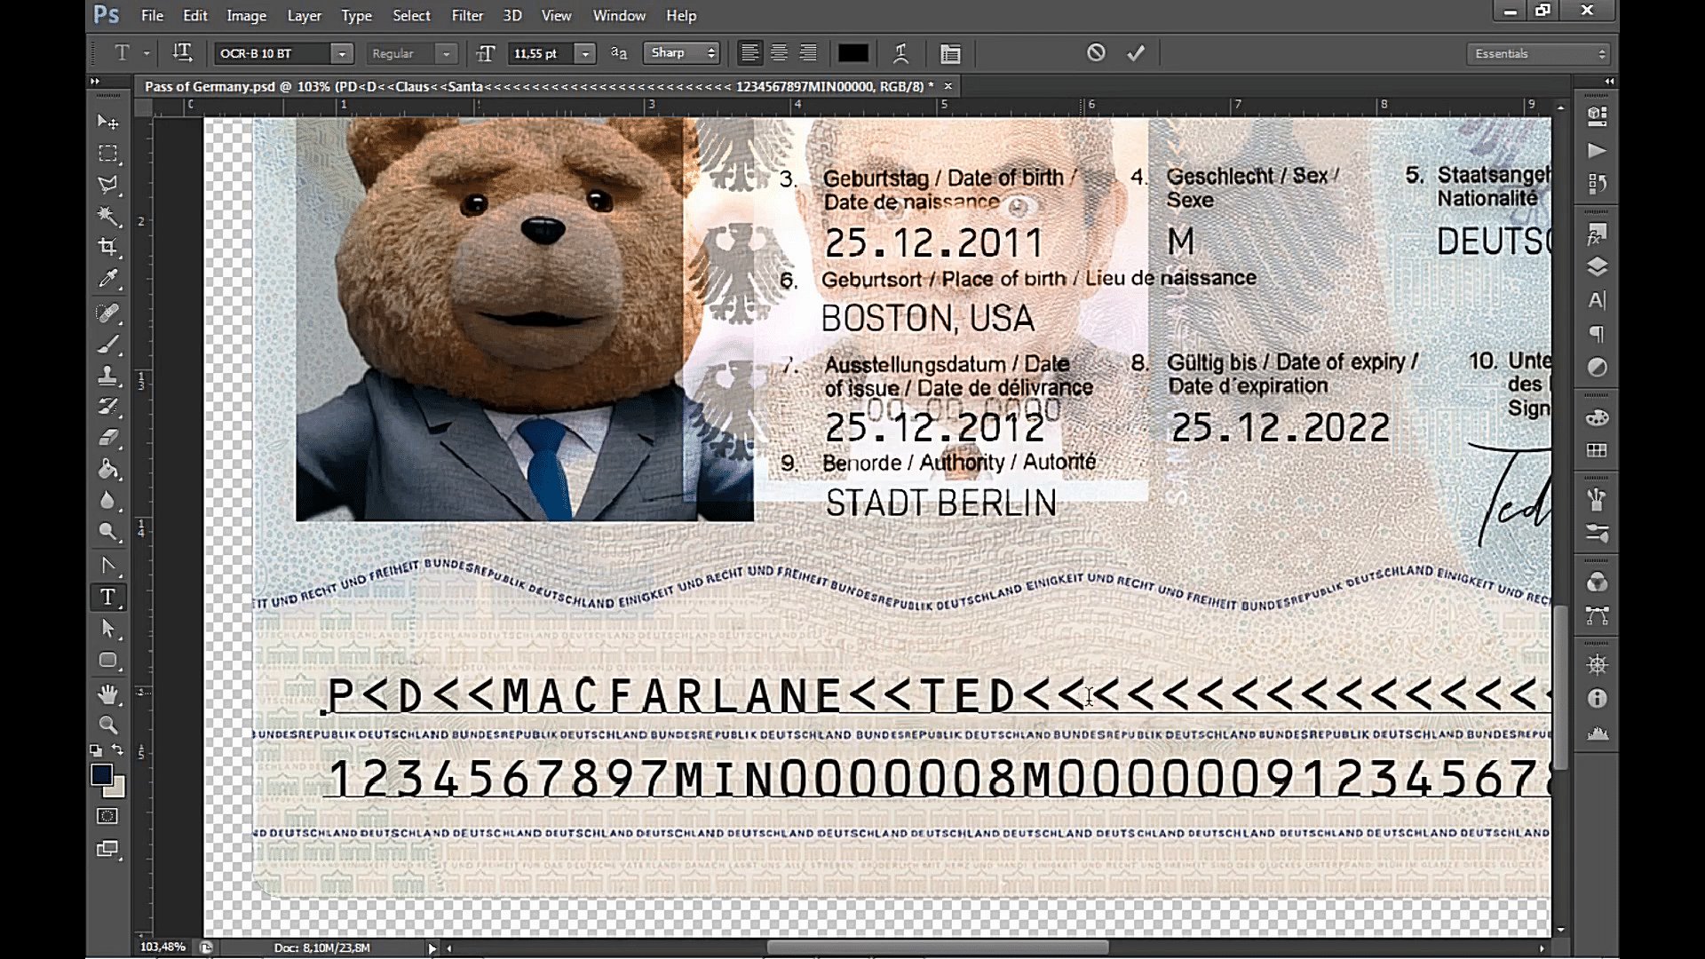This screenshot has width=1705, height=959.
Task: Open the Window menu
Action: point(619,16)
